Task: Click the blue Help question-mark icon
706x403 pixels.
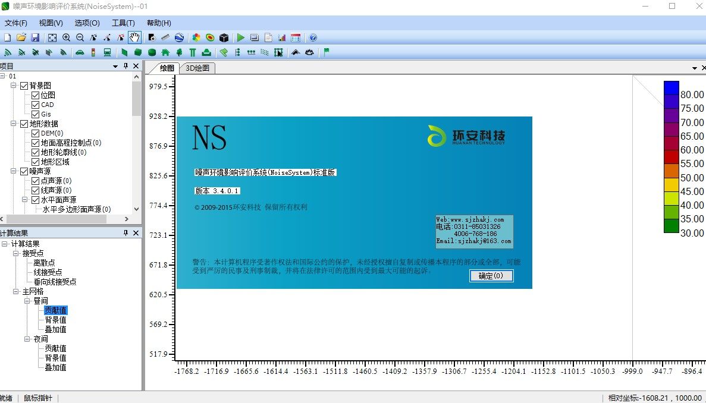Action: [x=314, y=37]
